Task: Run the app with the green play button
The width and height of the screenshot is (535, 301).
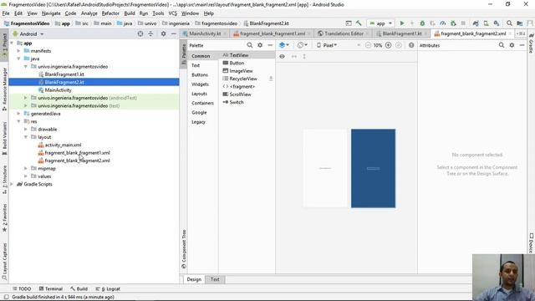Action: [402, 23]
